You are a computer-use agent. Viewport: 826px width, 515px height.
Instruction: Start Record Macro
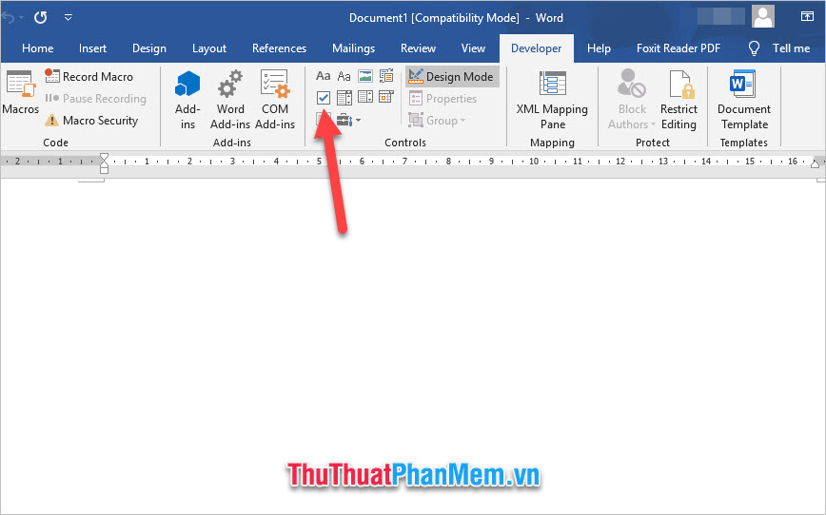tap(89, 77)
